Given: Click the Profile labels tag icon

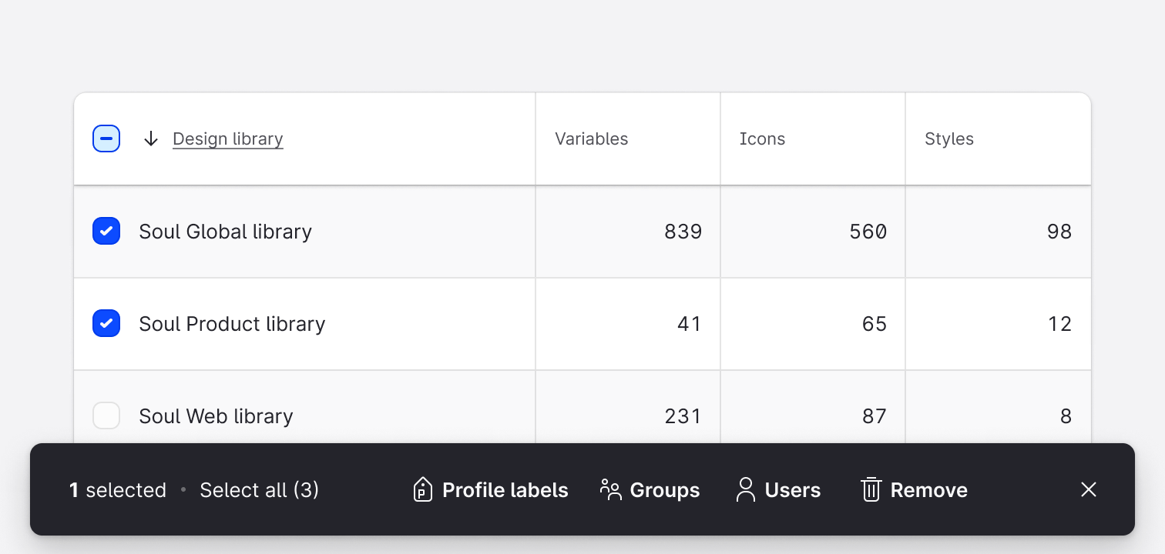Looking at the screenshot, I should click(422, 489).
